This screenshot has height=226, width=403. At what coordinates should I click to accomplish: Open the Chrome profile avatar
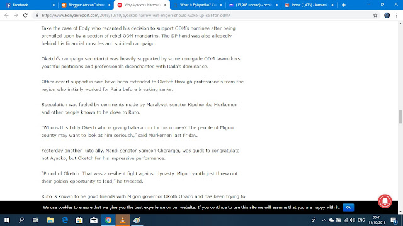[x=387, y=15]
